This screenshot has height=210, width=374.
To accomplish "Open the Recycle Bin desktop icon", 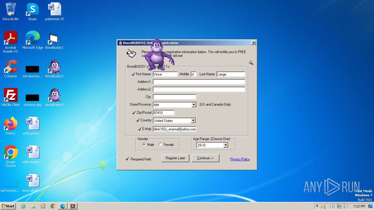I will pos(11,12).
